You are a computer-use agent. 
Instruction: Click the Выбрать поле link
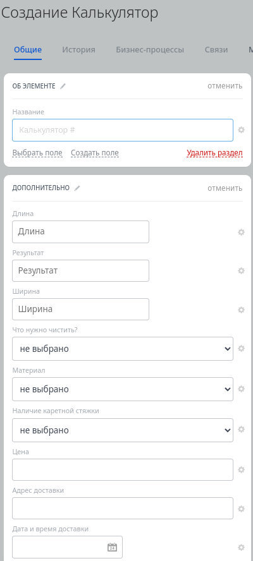pos(37,153)
